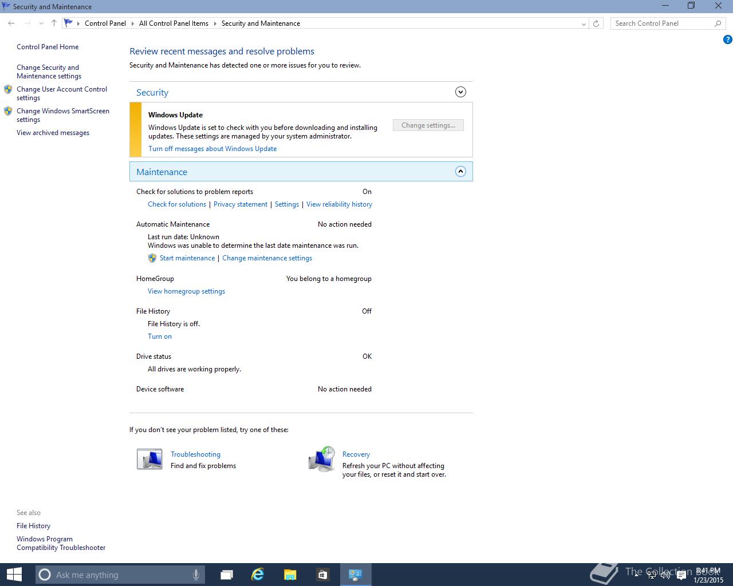
Task: Click the Troubleshooting monitor icon
Action: [x=149, y=460]
